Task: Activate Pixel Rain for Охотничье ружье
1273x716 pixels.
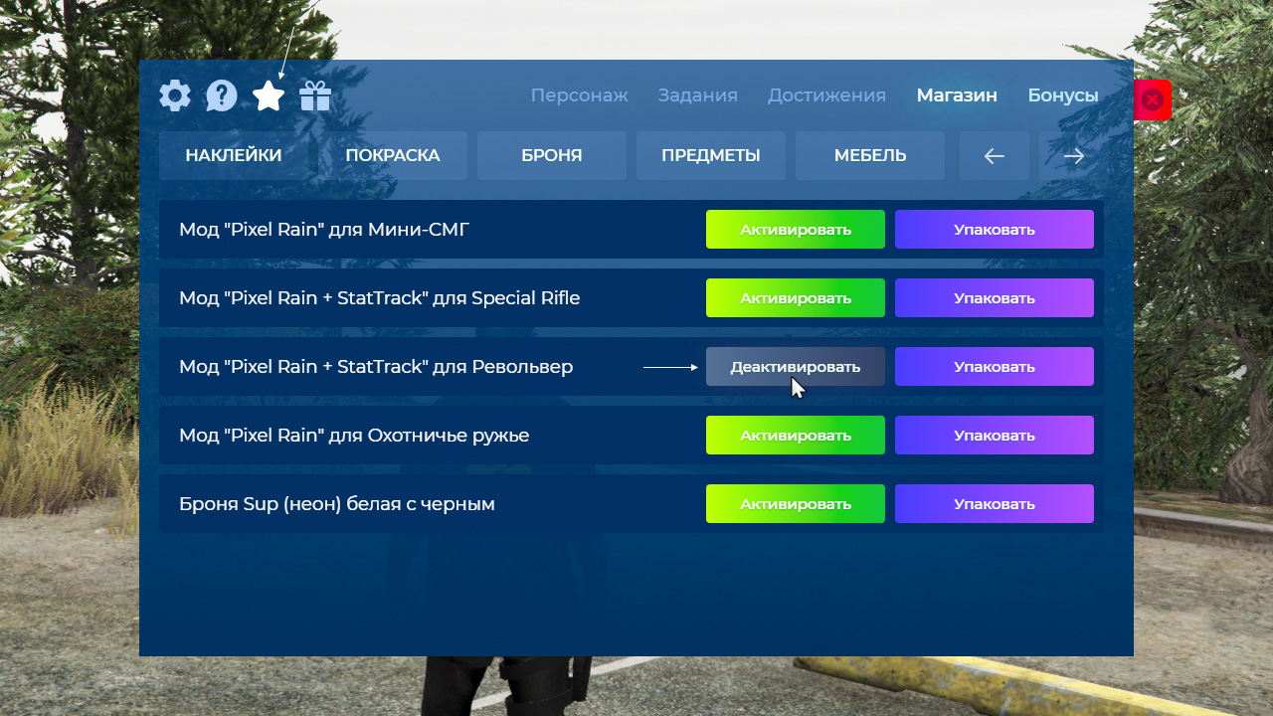Action: [796, 436]
